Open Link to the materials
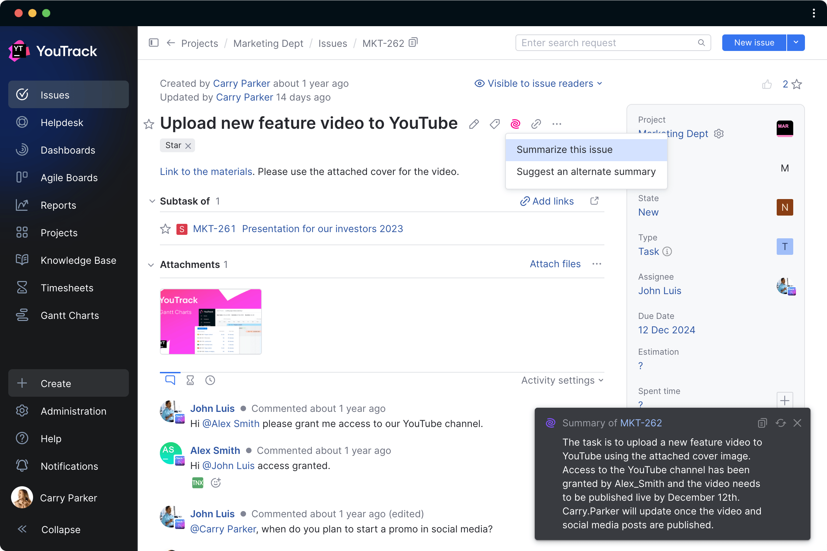827x551 pixels. pyautogui.click(x=206, y=171)
